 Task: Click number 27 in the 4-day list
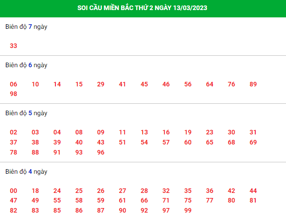pos(122,191)
